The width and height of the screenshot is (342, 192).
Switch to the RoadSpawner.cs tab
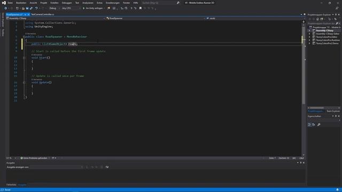[14, 14]
